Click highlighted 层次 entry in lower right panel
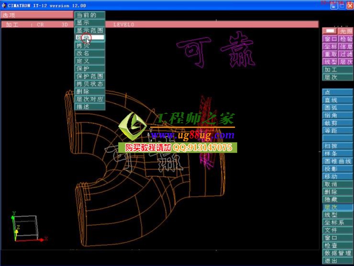354x266 pixels. tap(338, 207)
